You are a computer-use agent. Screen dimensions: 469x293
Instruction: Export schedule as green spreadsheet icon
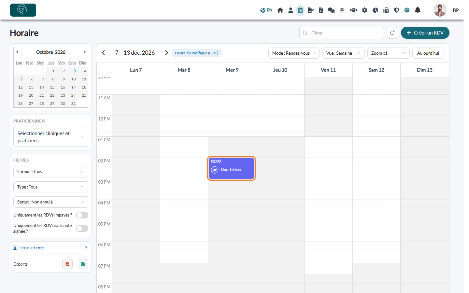[83, 264]
